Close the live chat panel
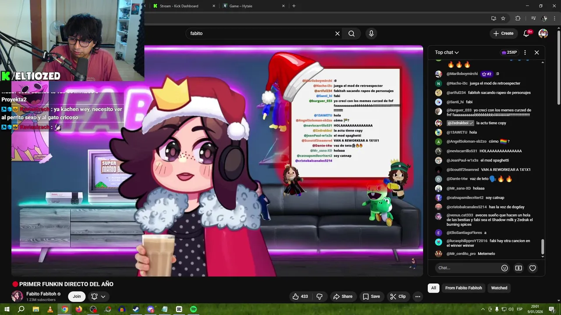Viewport: 561px width, 315px height. coord(536,52)
